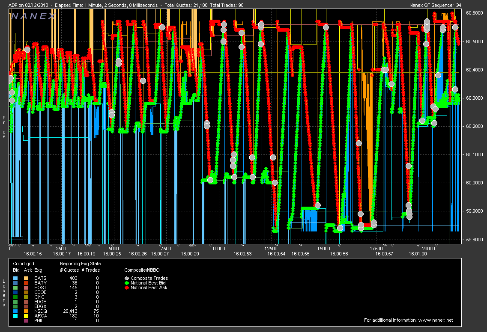Click the 20000 quote-count axis tick
The height and width of the screenshot is (332, 487).
tap(429, 249)
